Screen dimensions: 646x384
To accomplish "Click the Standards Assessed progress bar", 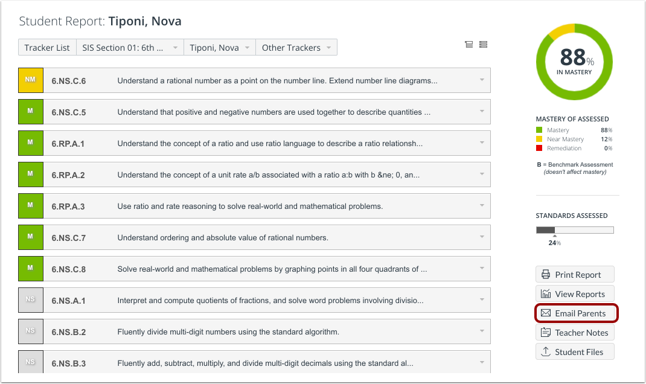I will coord(574,229).
